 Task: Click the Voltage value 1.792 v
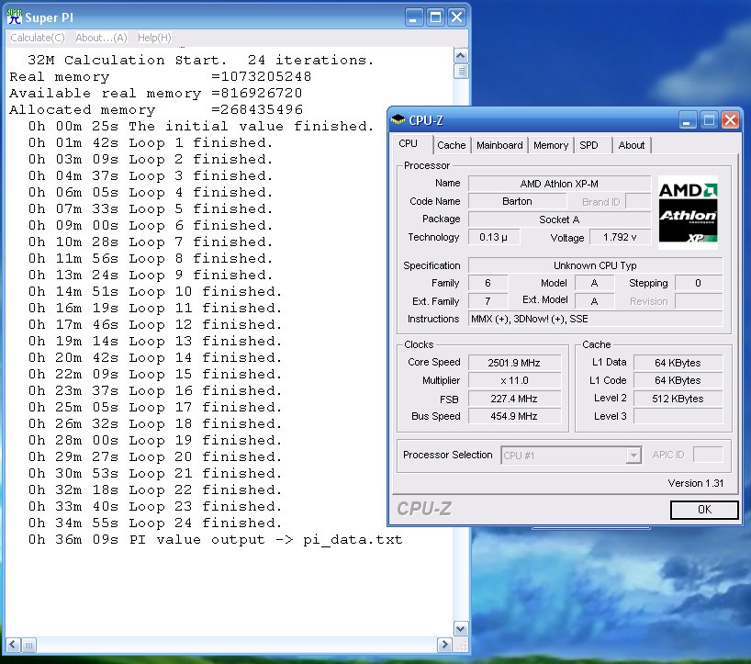[x=621, y=237]
